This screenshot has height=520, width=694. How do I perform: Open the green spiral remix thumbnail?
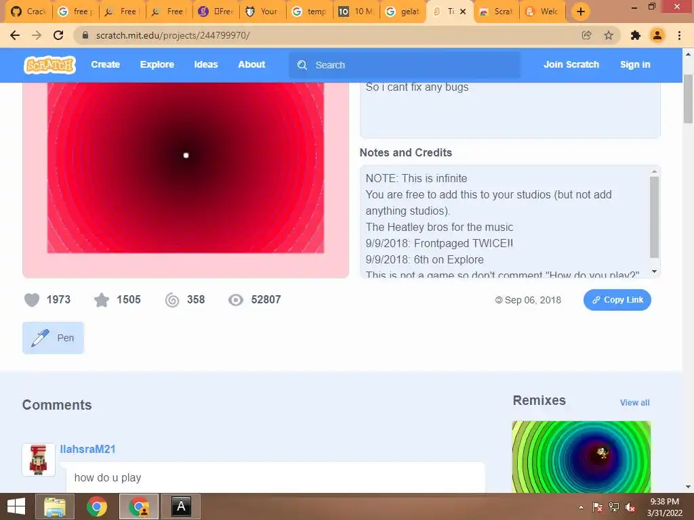[x=581, y=457]
